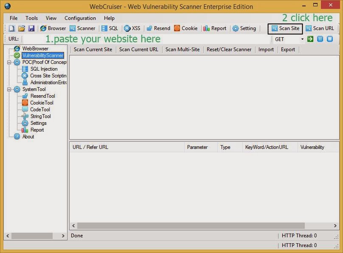Open the Resend toolbar tool
Viewport: 343px width, 253px height.
tap(158, 28)
